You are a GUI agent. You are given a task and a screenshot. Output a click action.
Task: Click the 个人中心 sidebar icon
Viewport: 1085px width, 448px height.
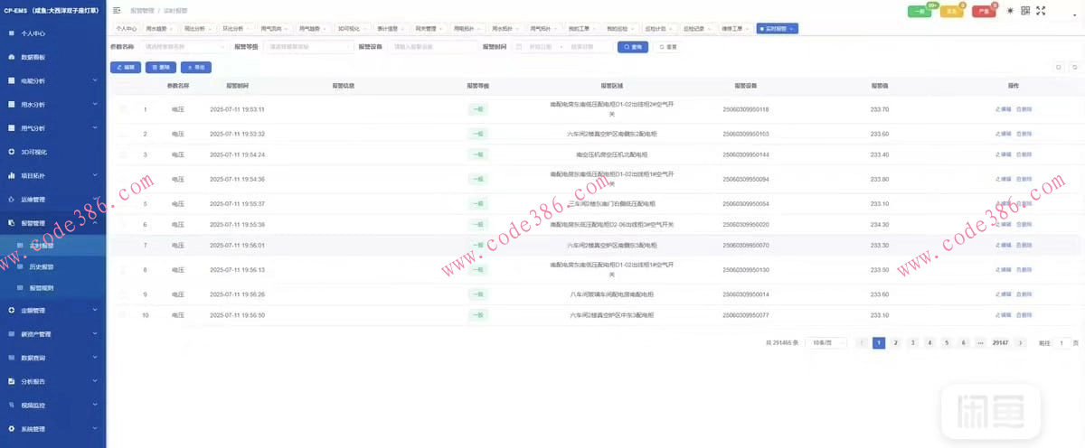tap(12, 33)
